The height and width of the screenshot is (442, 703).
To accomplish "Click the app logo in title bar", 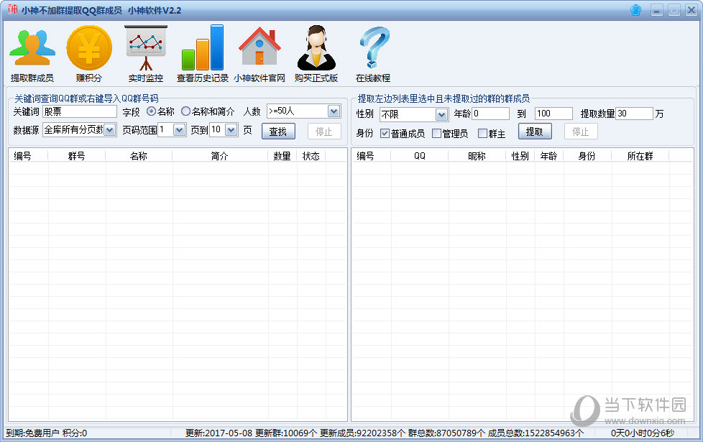I will [12, 9].
